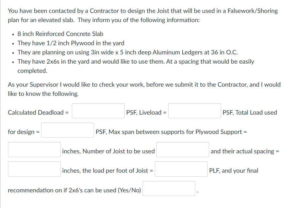Click the PSF, Liveload label
Image resolution: width=288 pixels, height=208 pixels.
(145, 112)
